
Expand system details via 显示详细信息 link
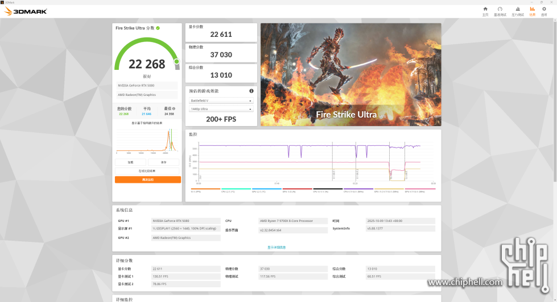click(277, 248)
